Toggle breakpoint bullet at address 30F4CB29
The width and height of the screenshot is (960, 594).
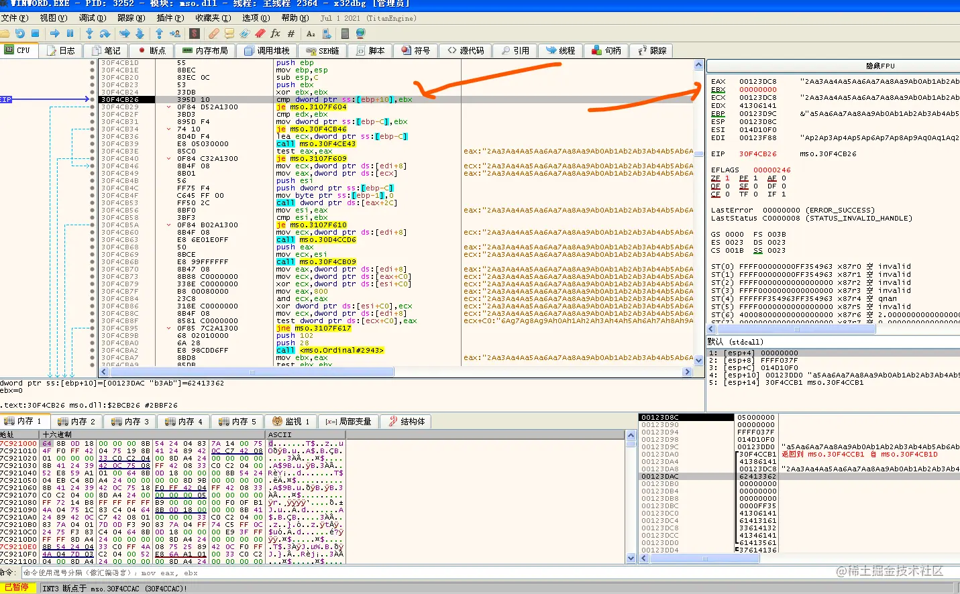93,107
